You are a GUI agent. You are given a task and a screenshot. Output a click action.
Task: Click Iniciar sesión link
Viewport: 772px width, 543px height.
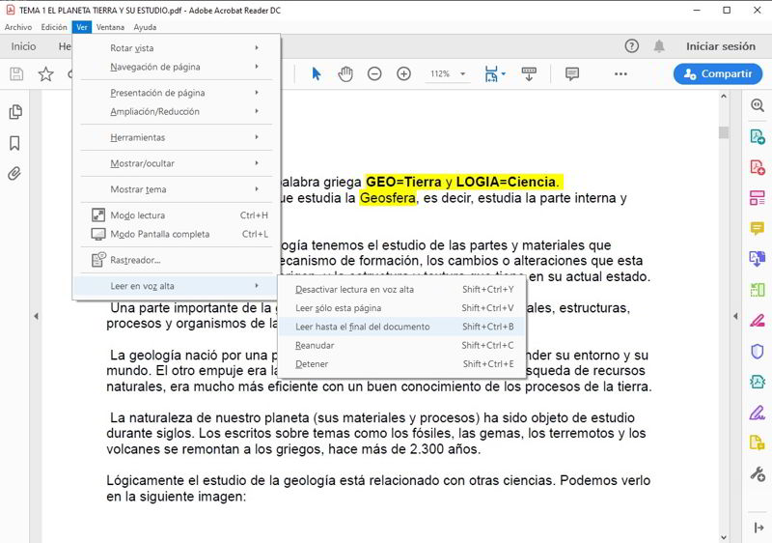click(x=720, y=46)
